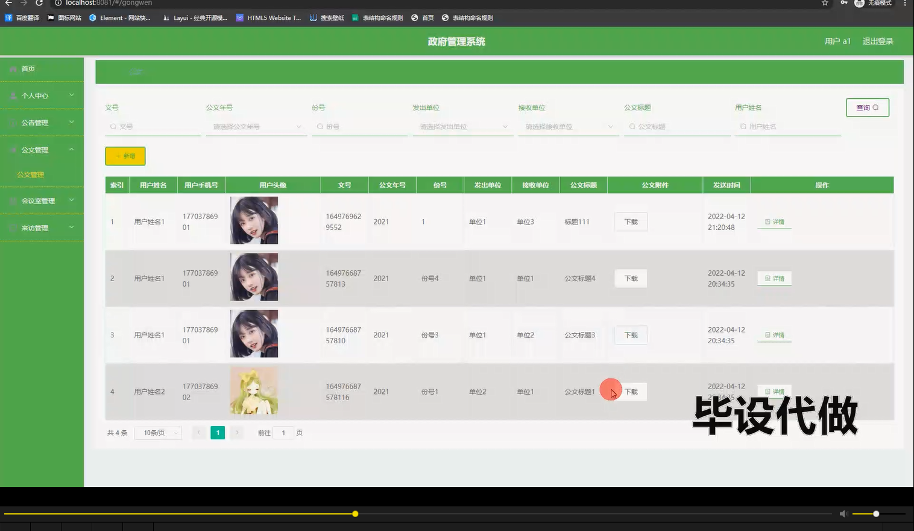Download row 2 attachment via 下载 button
The width and height of the screenshot is (914, 531).
630,278
